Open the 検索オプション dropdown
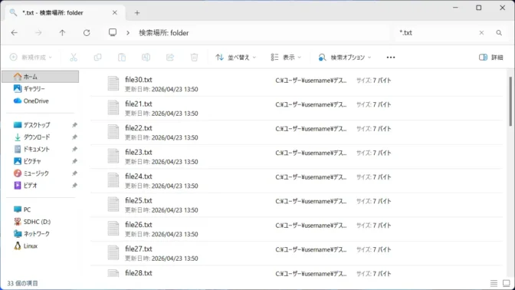Screen dimensions: 515x290 pos(345,58)
